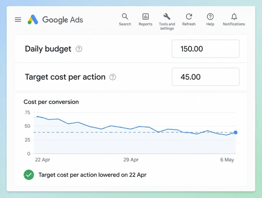This screenshot has width=262, height=198.
Task: Click the 'Notifications' label text
Action: (x=234, y=24)
